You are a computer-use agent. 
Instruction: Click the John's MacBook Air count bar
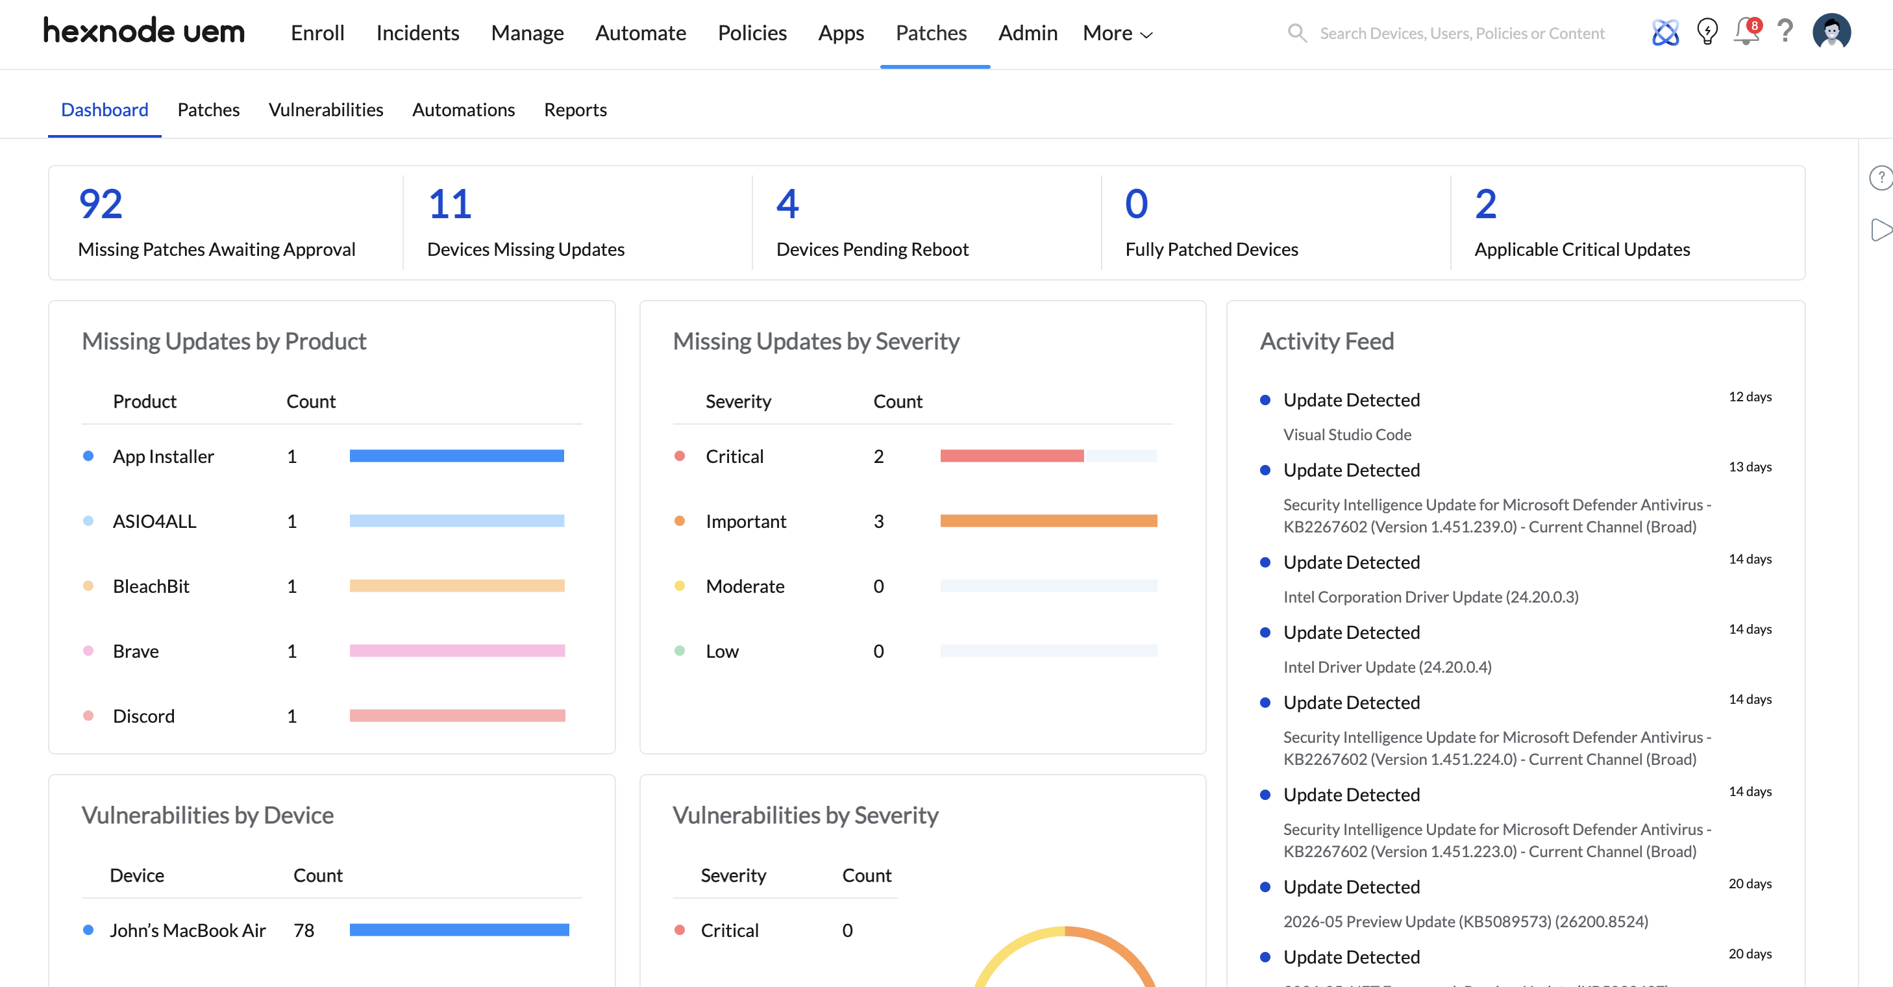[459, 930]
